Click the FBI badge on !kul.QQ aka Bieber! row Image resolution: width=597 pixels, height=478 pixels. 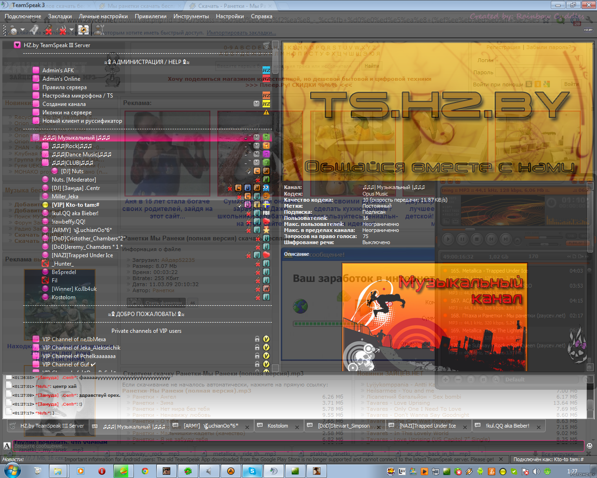point(266,213)
